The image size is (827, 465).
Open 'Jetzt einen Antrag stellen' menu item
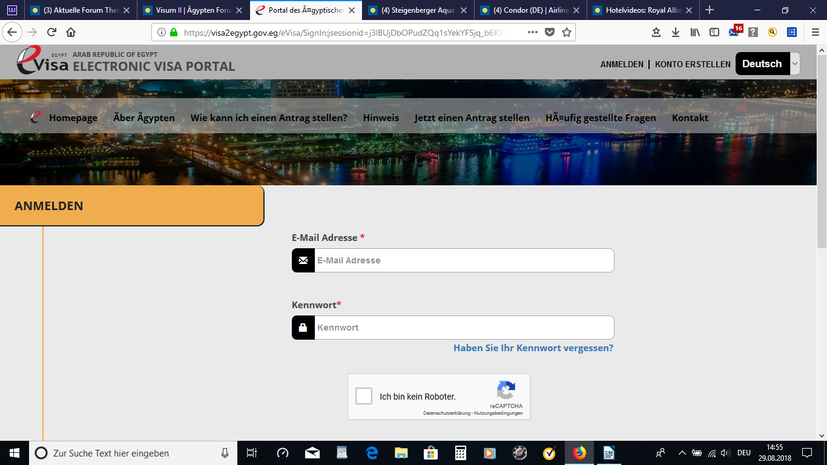472,118
